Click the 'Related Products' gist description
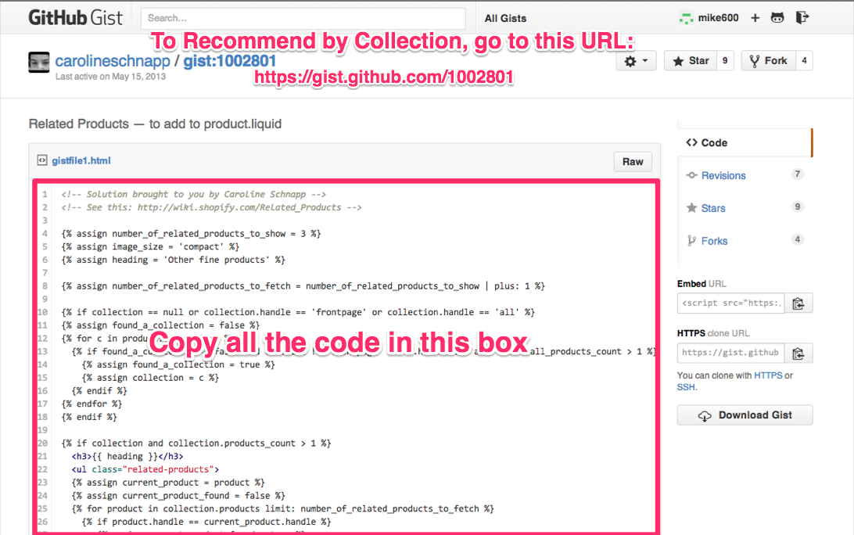This screenshot has width=854, height=535. [x=155, y=124]
